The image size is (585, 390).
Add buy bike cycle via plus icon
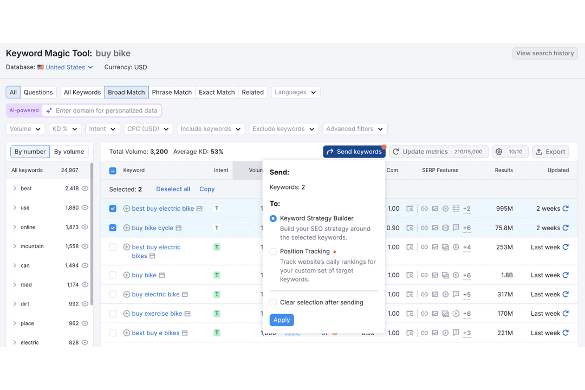pos(126,228)
